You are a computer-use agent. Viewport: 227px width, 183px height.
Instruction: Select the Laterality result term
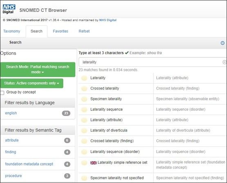point(98,78)
